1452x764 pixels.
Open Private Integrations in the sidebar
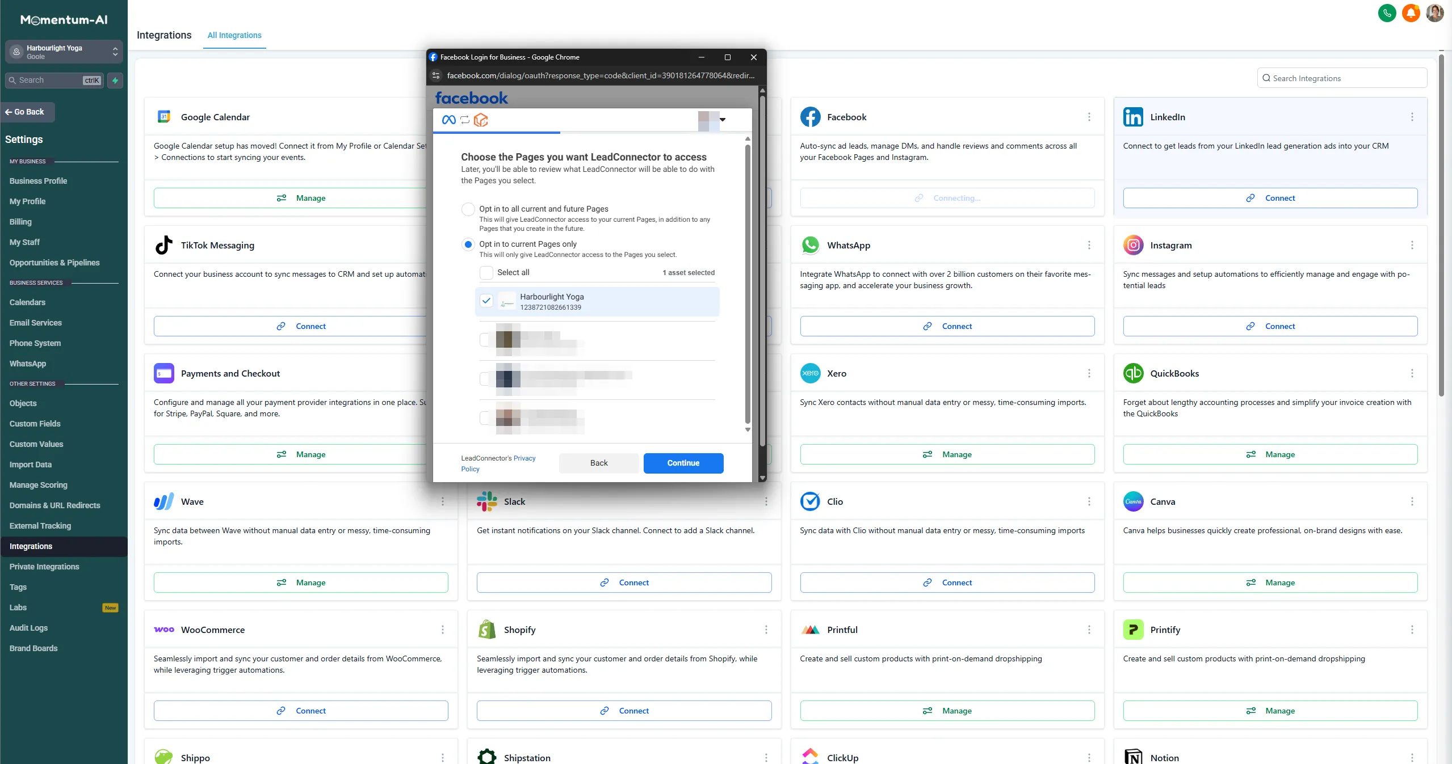[44, 567]
